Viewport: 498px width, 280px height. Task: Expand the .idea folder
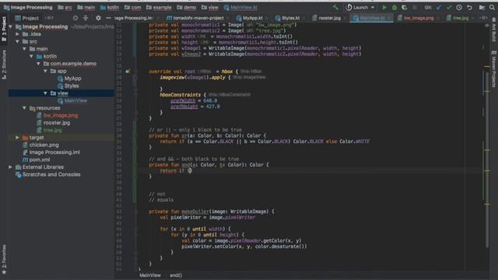point(17,34)
